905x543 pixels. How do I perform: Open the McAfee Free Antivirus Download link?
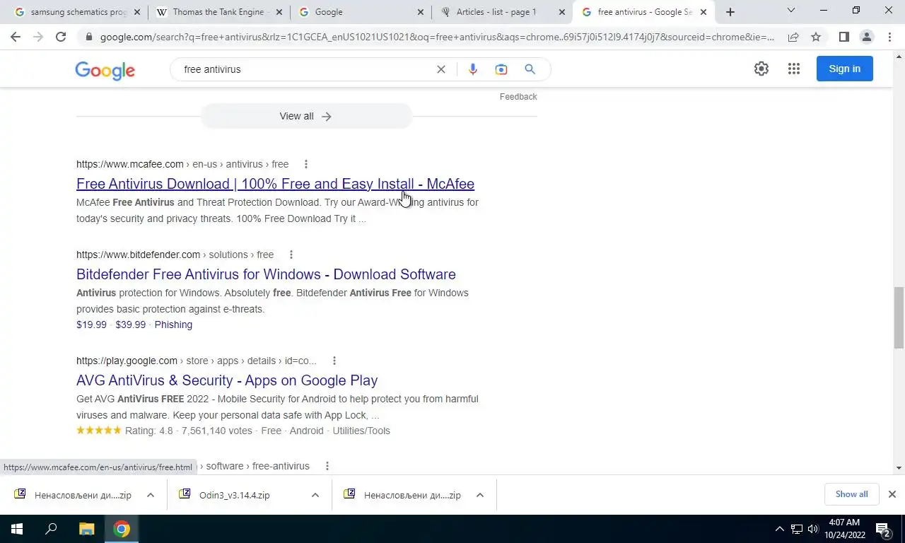click(x=275, y=184)
